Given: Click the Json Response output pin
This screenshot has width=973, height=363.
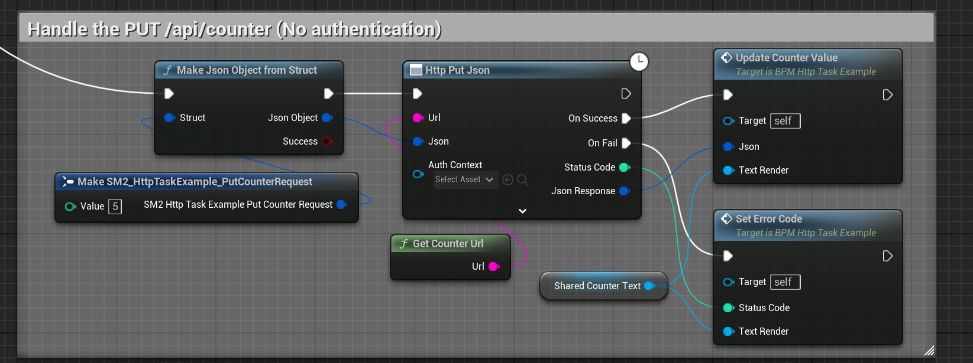Looking at the screenshot, I should pos(624,191).
